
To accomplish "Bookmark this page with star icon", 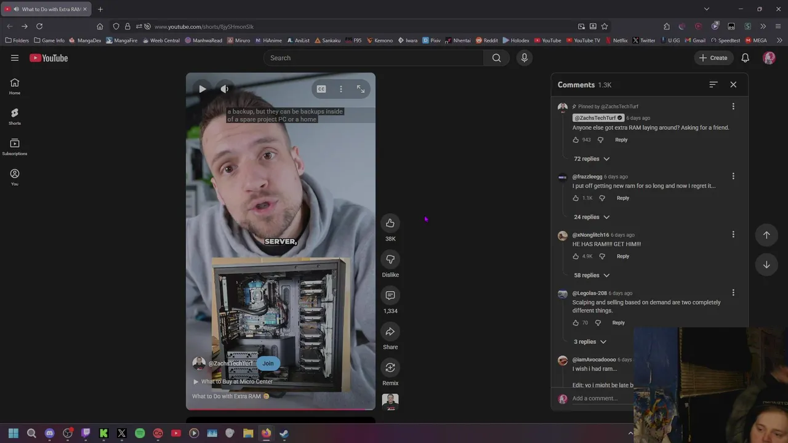I will pyautogui.click(x=605, y=26).
